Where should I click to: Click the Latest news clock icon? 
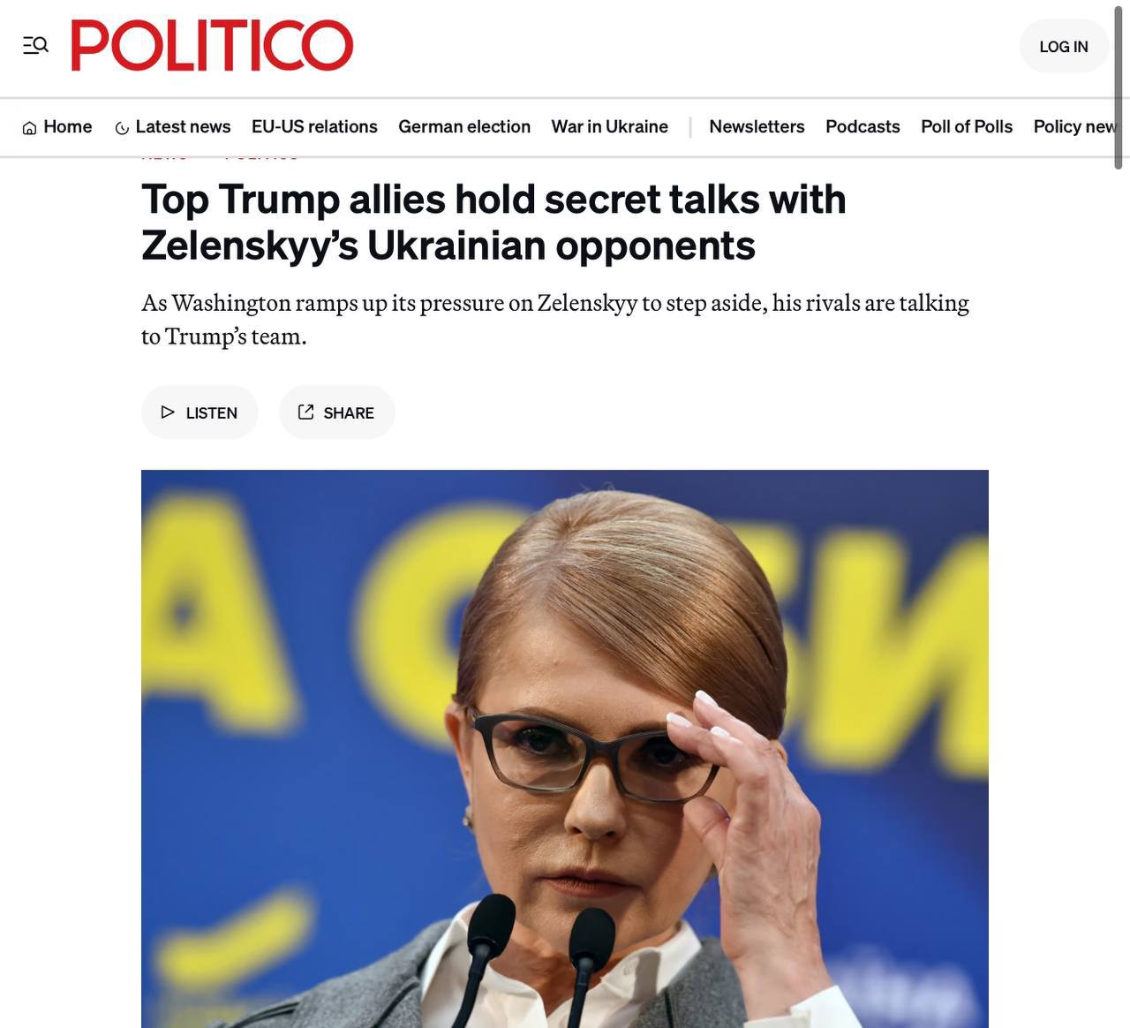pos(122,128)
